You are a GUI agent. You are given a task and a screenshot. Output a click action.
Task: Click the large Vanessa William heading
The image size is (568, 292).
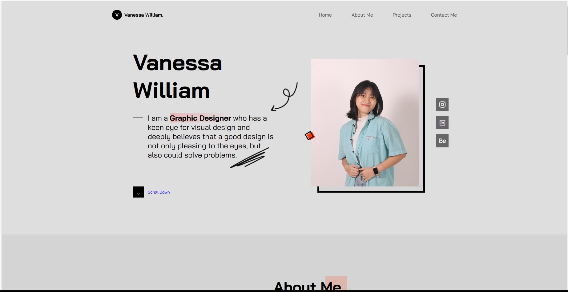tap(178, 77)
